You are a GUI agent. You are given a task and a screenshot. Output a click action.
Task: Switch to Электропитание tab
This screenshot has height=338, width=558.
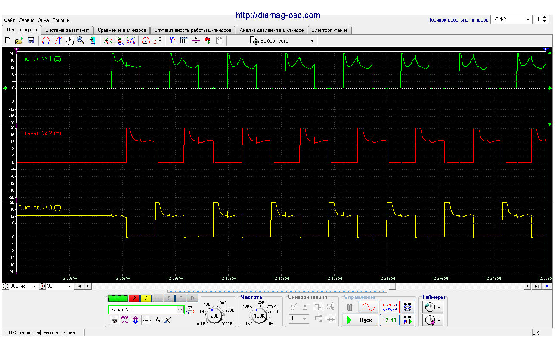click(330, 30)
